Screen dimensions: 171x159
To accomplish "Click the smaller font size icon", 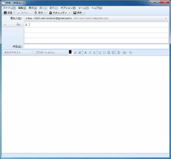I will tap(76, 52).
